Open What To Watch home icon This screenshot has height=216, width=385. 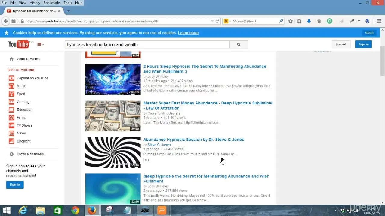tap(11, 59)
